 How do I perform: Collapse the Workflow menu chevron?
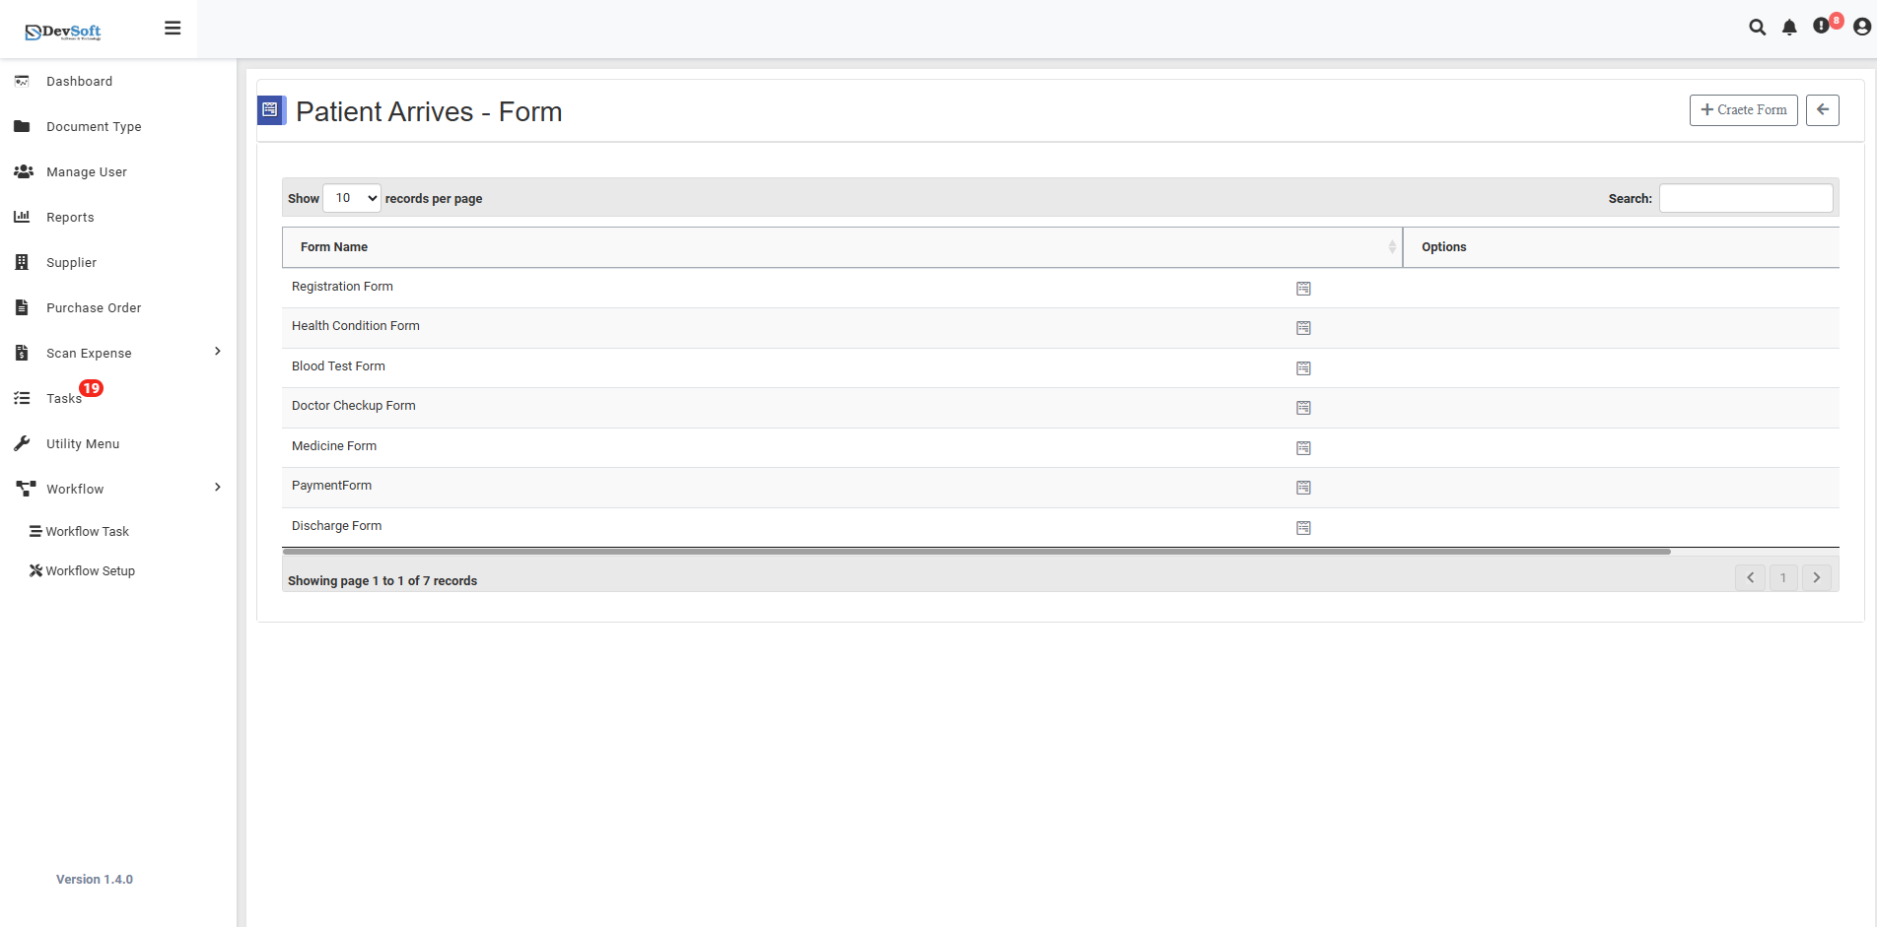tap(217, 487)
